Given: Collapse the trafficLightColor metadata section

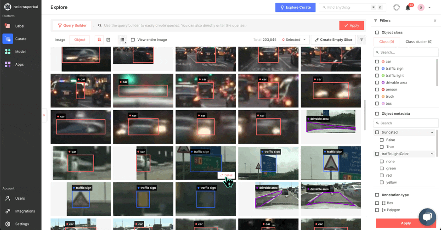Looking at the screenshot, I should (432, 154).
